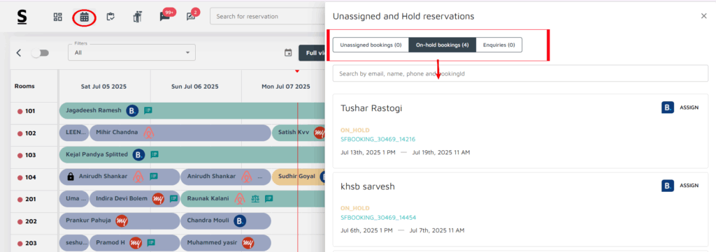The image size is (716, 252).
Task: Open the notes icon with 2 badge
Action: pyautogui.click(x=190, y=17)
